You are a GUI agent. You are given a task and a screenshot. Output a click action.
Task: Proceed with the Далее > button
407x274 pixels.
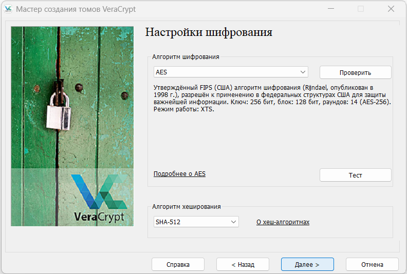307,264
